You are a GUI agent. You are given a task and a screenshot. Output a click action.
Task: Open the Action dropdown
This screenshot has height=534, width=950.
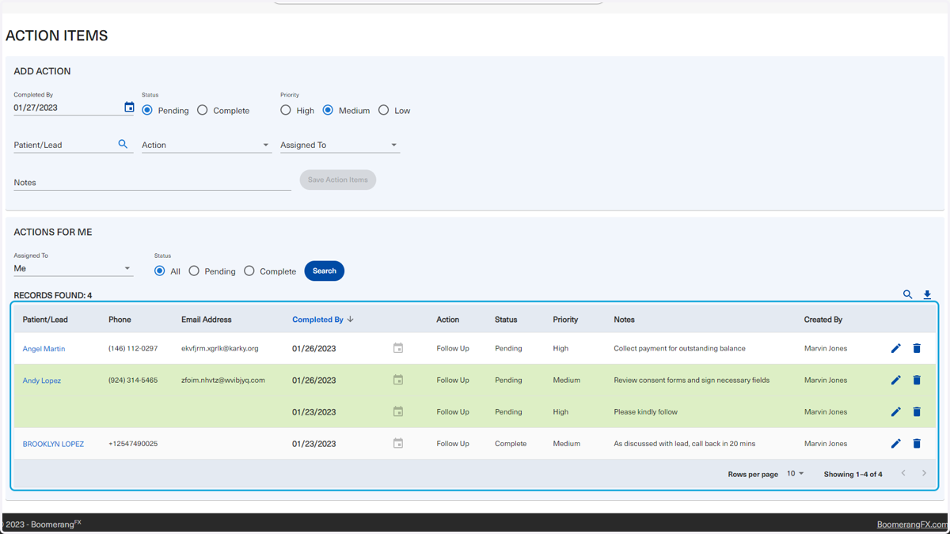[206, 145]
